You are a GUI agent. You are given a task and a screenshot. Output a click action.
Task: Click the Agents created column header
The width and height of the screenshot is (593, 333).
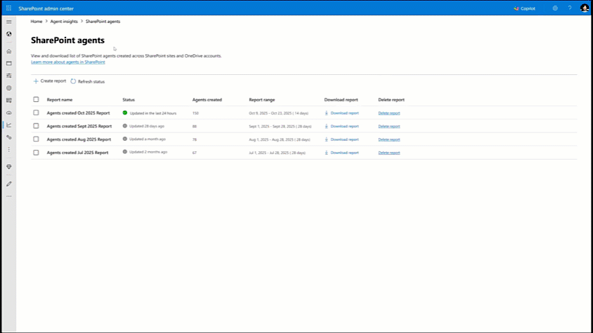pos(207,100)
